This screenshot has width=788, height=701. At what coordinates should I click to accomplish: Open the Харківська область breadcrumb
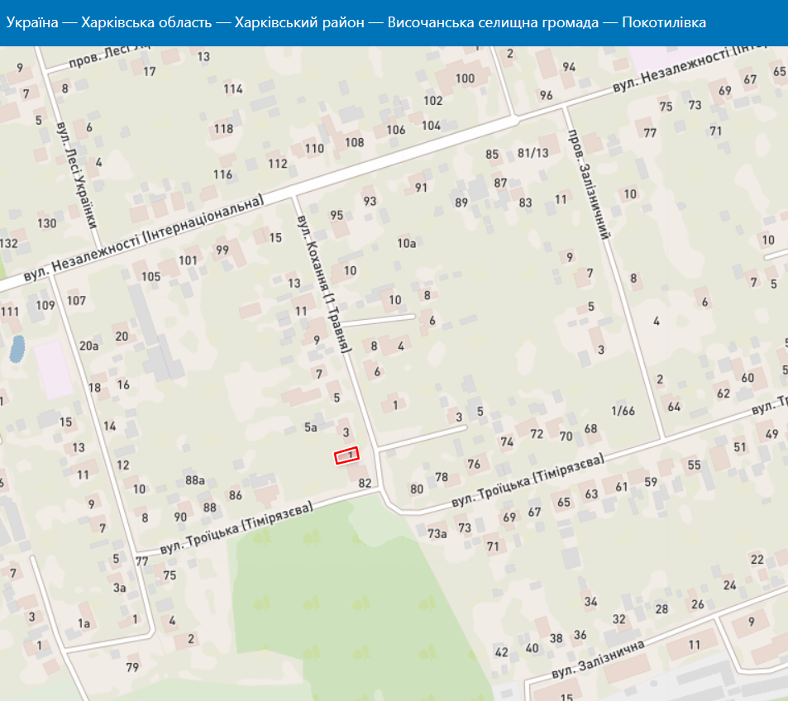(x=147, y=22)
